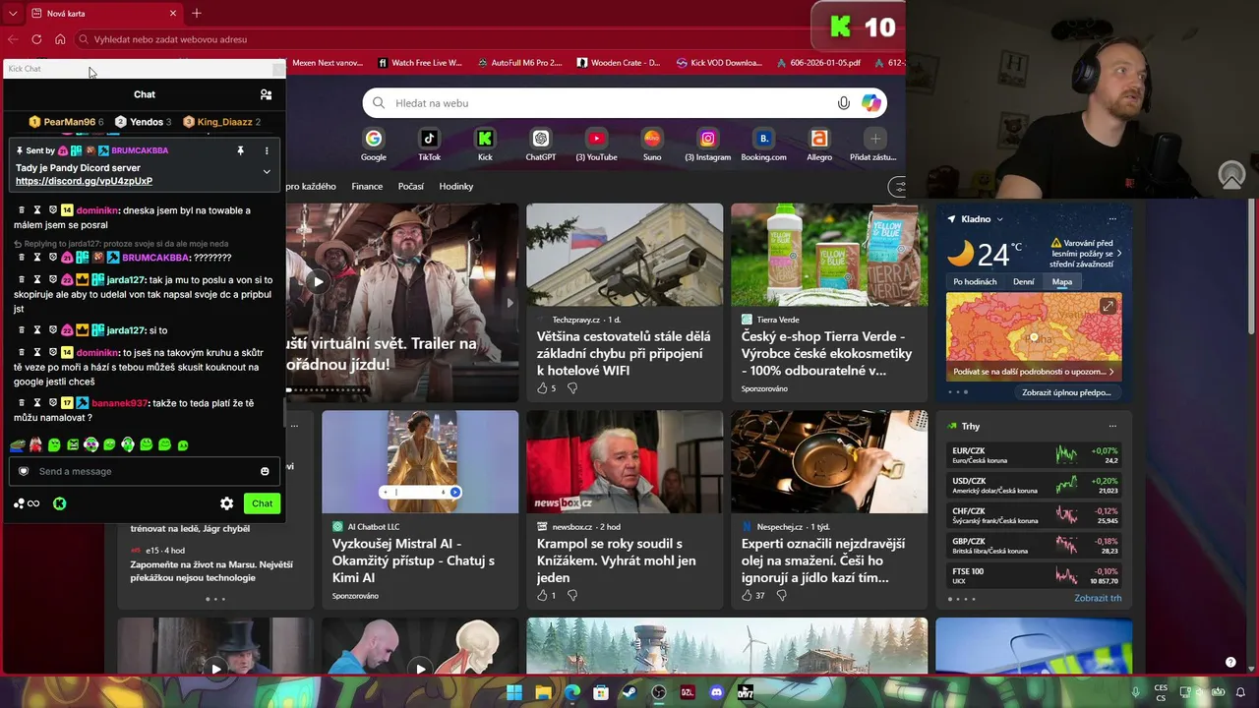The image size is (1259, 708).
Task: Switch to the Hodinky feed tab
Action: (456, 186)
